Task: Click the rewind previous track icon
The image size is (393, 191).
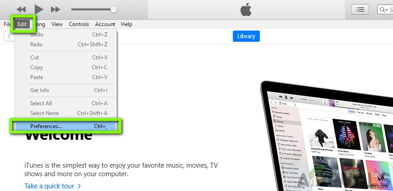Action: tap(21, 10)
